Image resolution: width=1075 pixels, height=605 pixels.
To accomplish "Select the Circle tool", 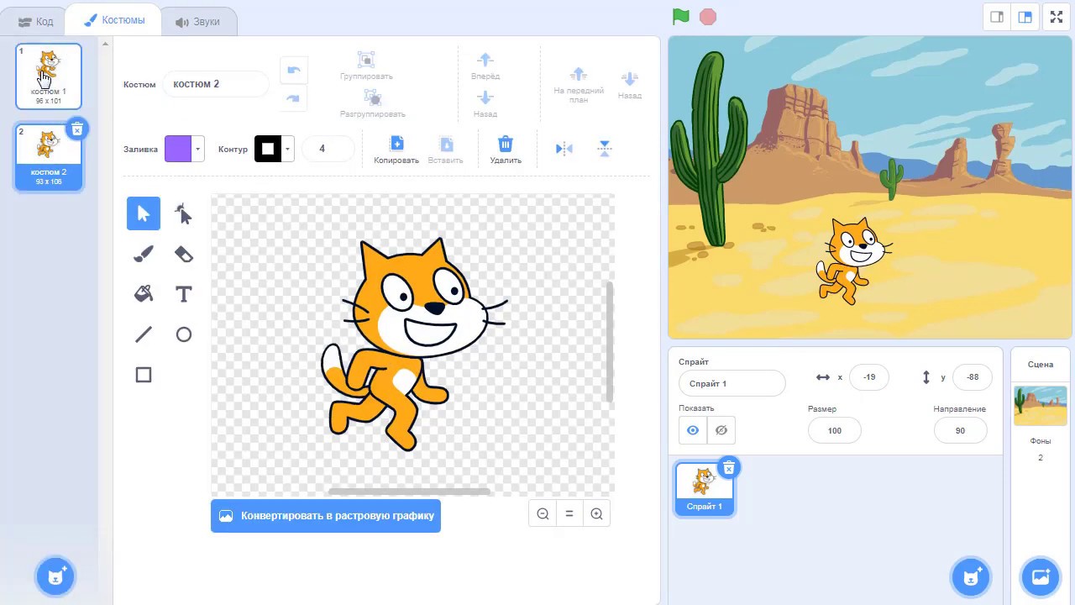I will click(184, 334).
